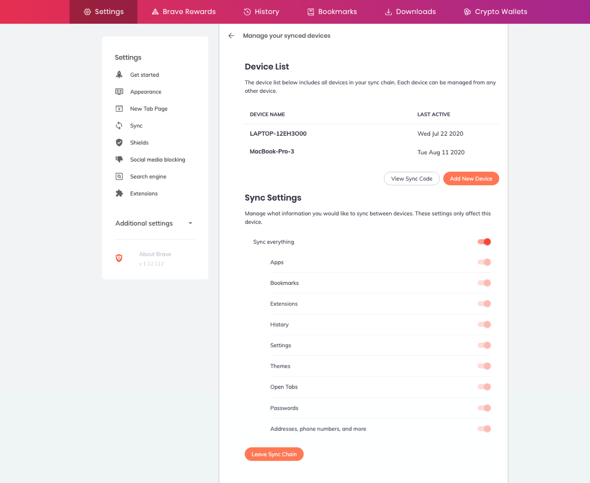Click the Leave Sync Chain button
The width and height of the screenshot is (590, 483).
coord(274,454)
